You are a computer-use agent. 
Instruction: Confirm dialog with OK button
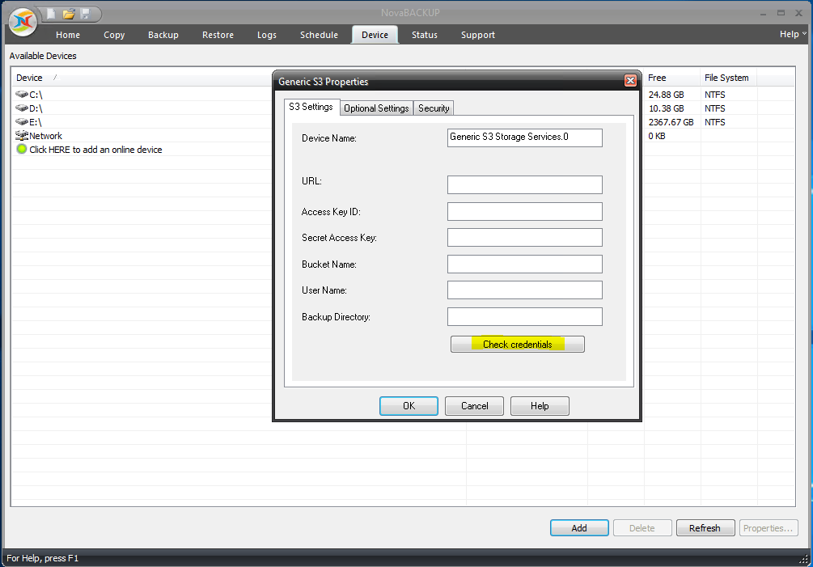(409, 406)
